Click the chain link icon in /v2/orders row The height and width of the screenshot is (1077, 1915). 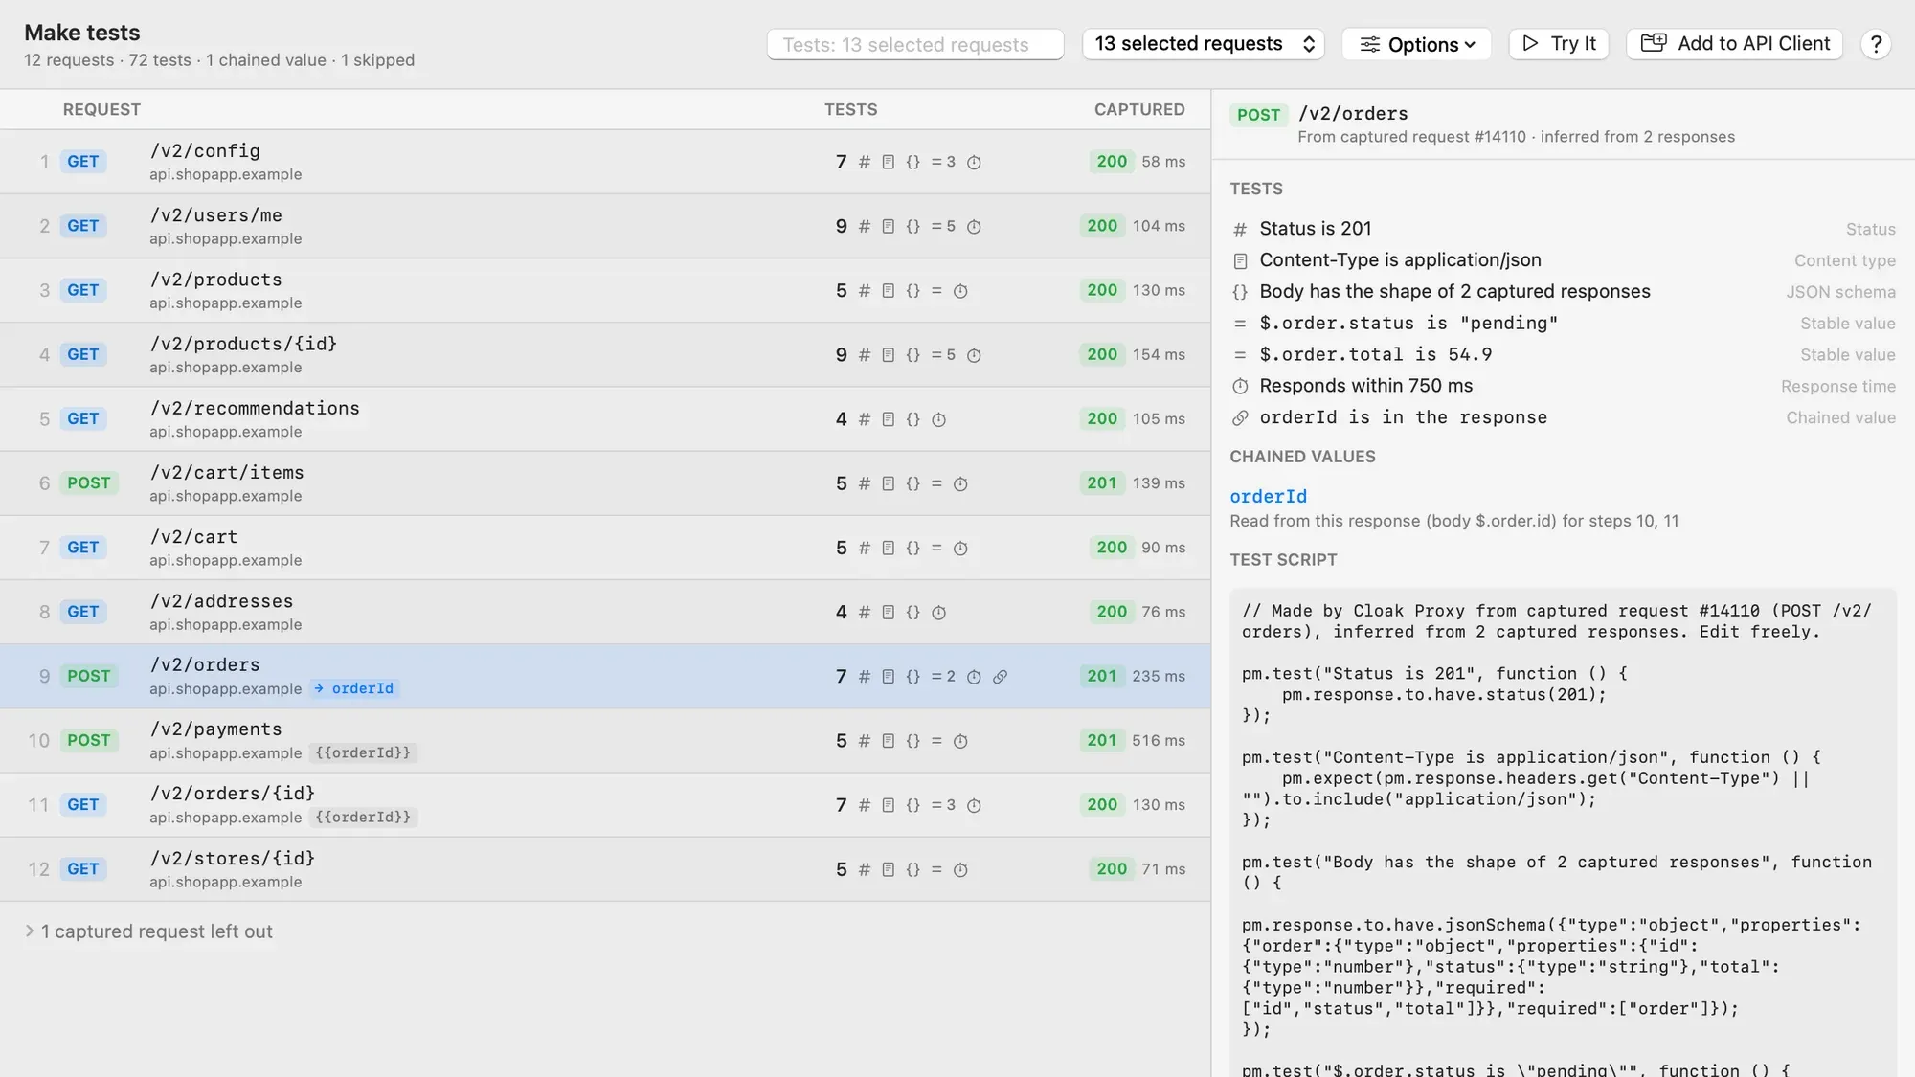point(1000,677)
